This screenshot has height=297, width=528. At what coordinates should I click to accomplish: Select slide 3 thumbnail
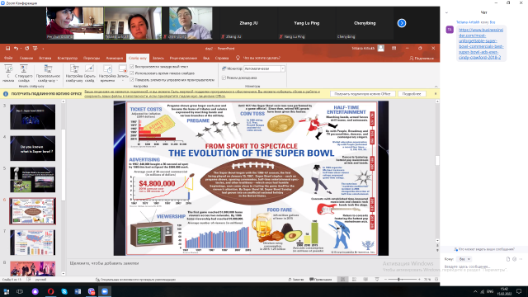[x=33, y=117]
